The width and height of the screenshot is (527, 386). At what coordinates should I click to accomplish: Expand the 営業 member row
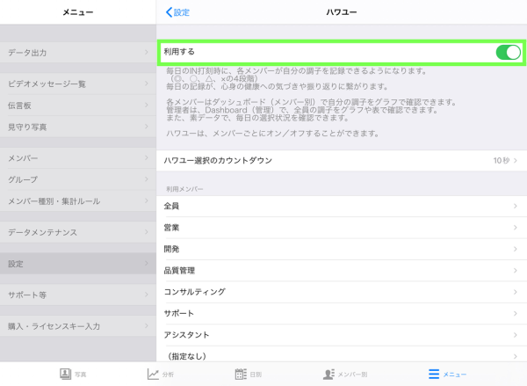click(342, 228)
